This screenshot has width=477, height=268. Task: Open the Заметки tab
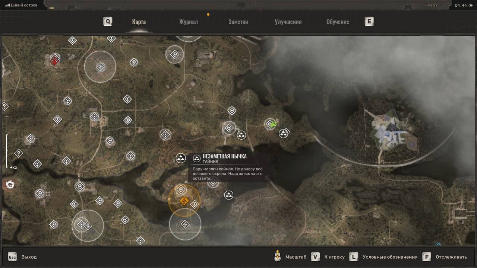point(238,22)
